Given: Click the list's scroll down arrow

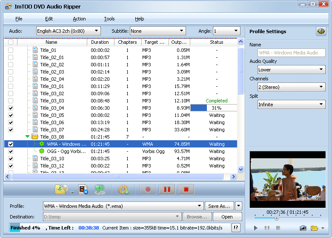Looking at the screenshot, I should (240, 169).
